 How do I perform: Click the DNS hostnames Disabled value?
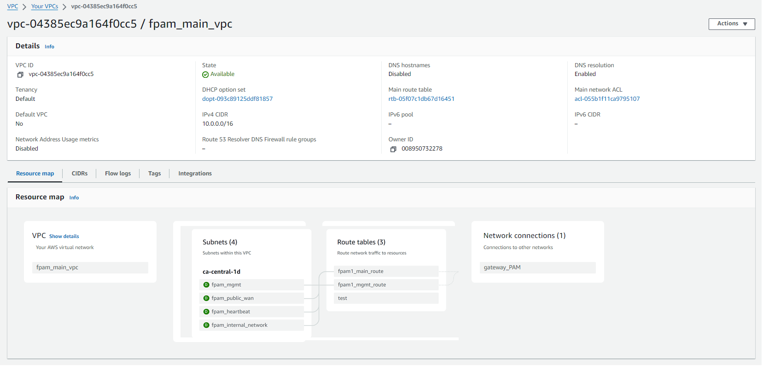click(x=400, y=74)
